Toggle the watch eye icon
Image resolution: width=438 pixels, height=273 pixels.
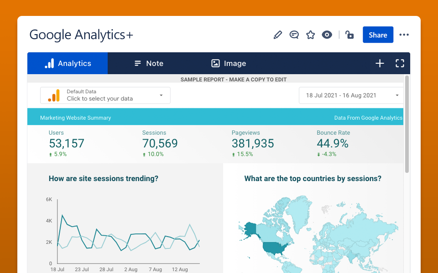coord(327,35)
